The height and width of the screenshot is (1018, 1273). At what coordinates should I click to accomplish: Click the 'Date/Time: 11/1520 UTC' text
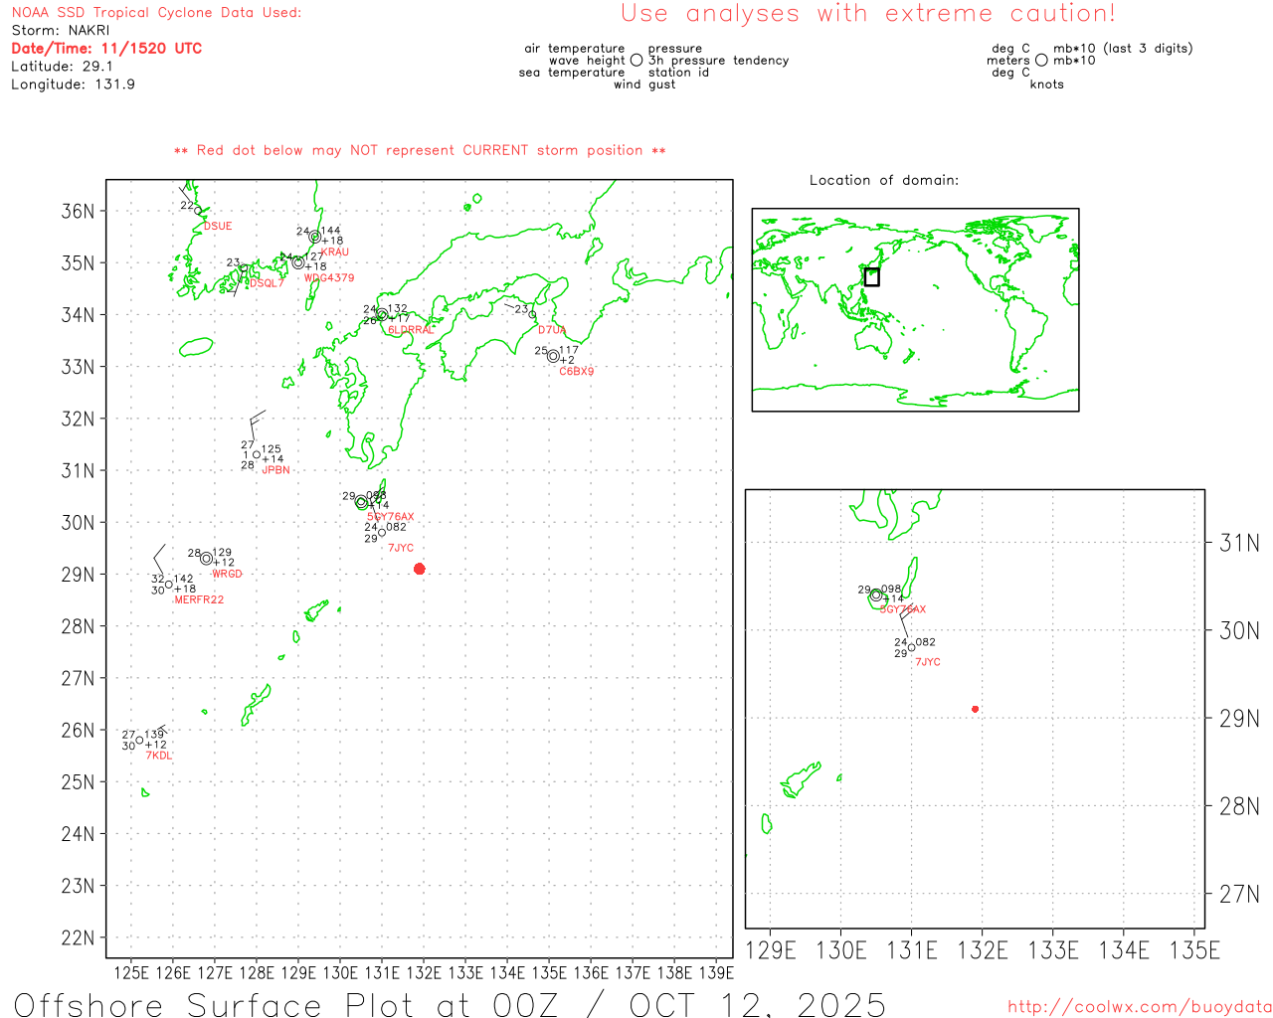[x=106, y=48]
